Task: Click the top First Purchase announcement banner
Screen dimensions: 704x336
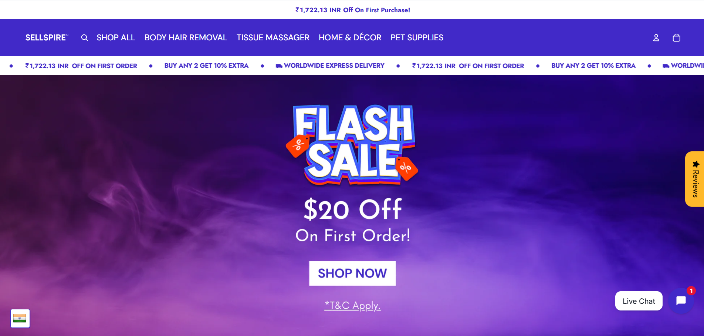Action: pyautogui.click(x=352, y=10)
